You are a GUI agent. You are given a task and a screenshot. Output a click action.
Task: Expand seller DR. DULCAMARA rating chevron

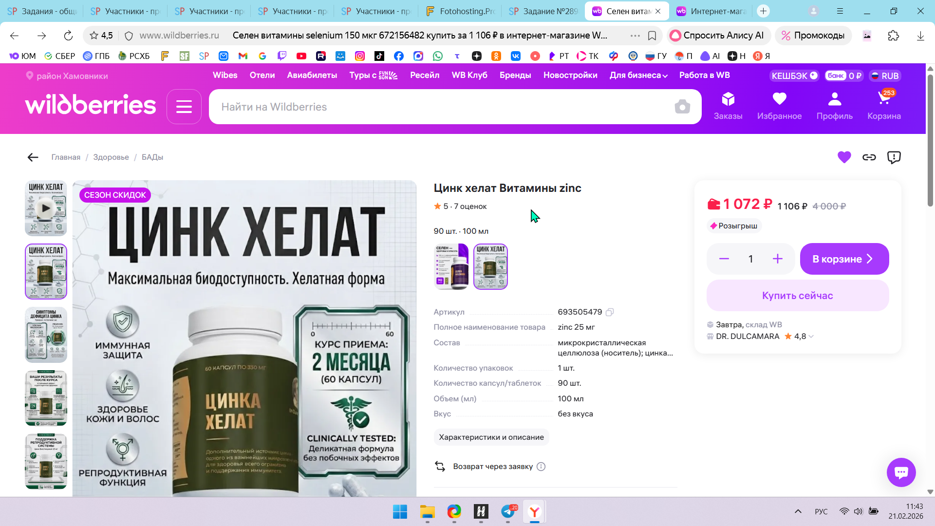pos(811,337)
